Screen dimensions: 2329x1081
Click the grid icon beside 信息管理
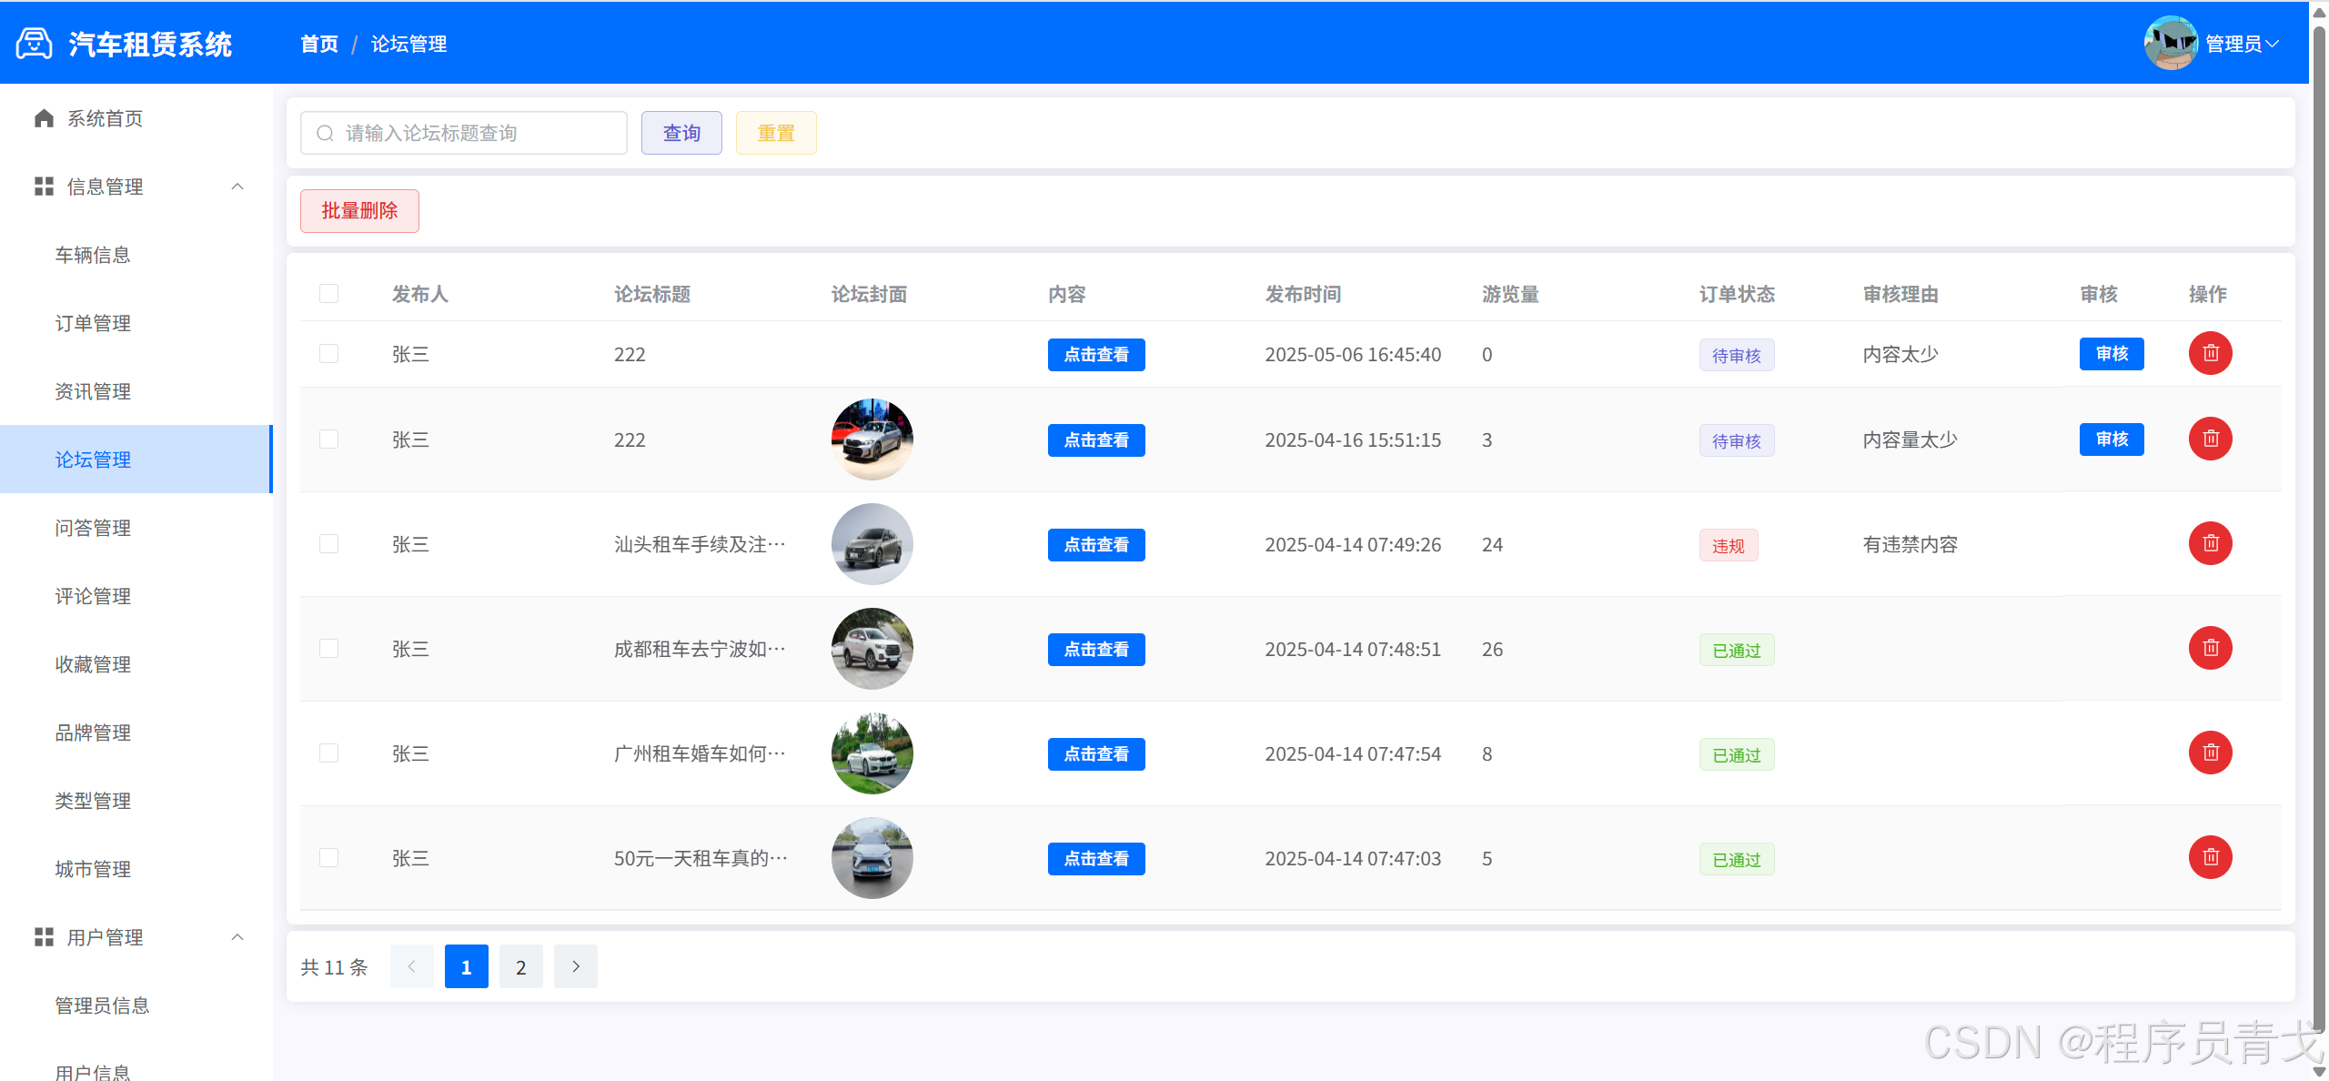(x=43, y=187)
